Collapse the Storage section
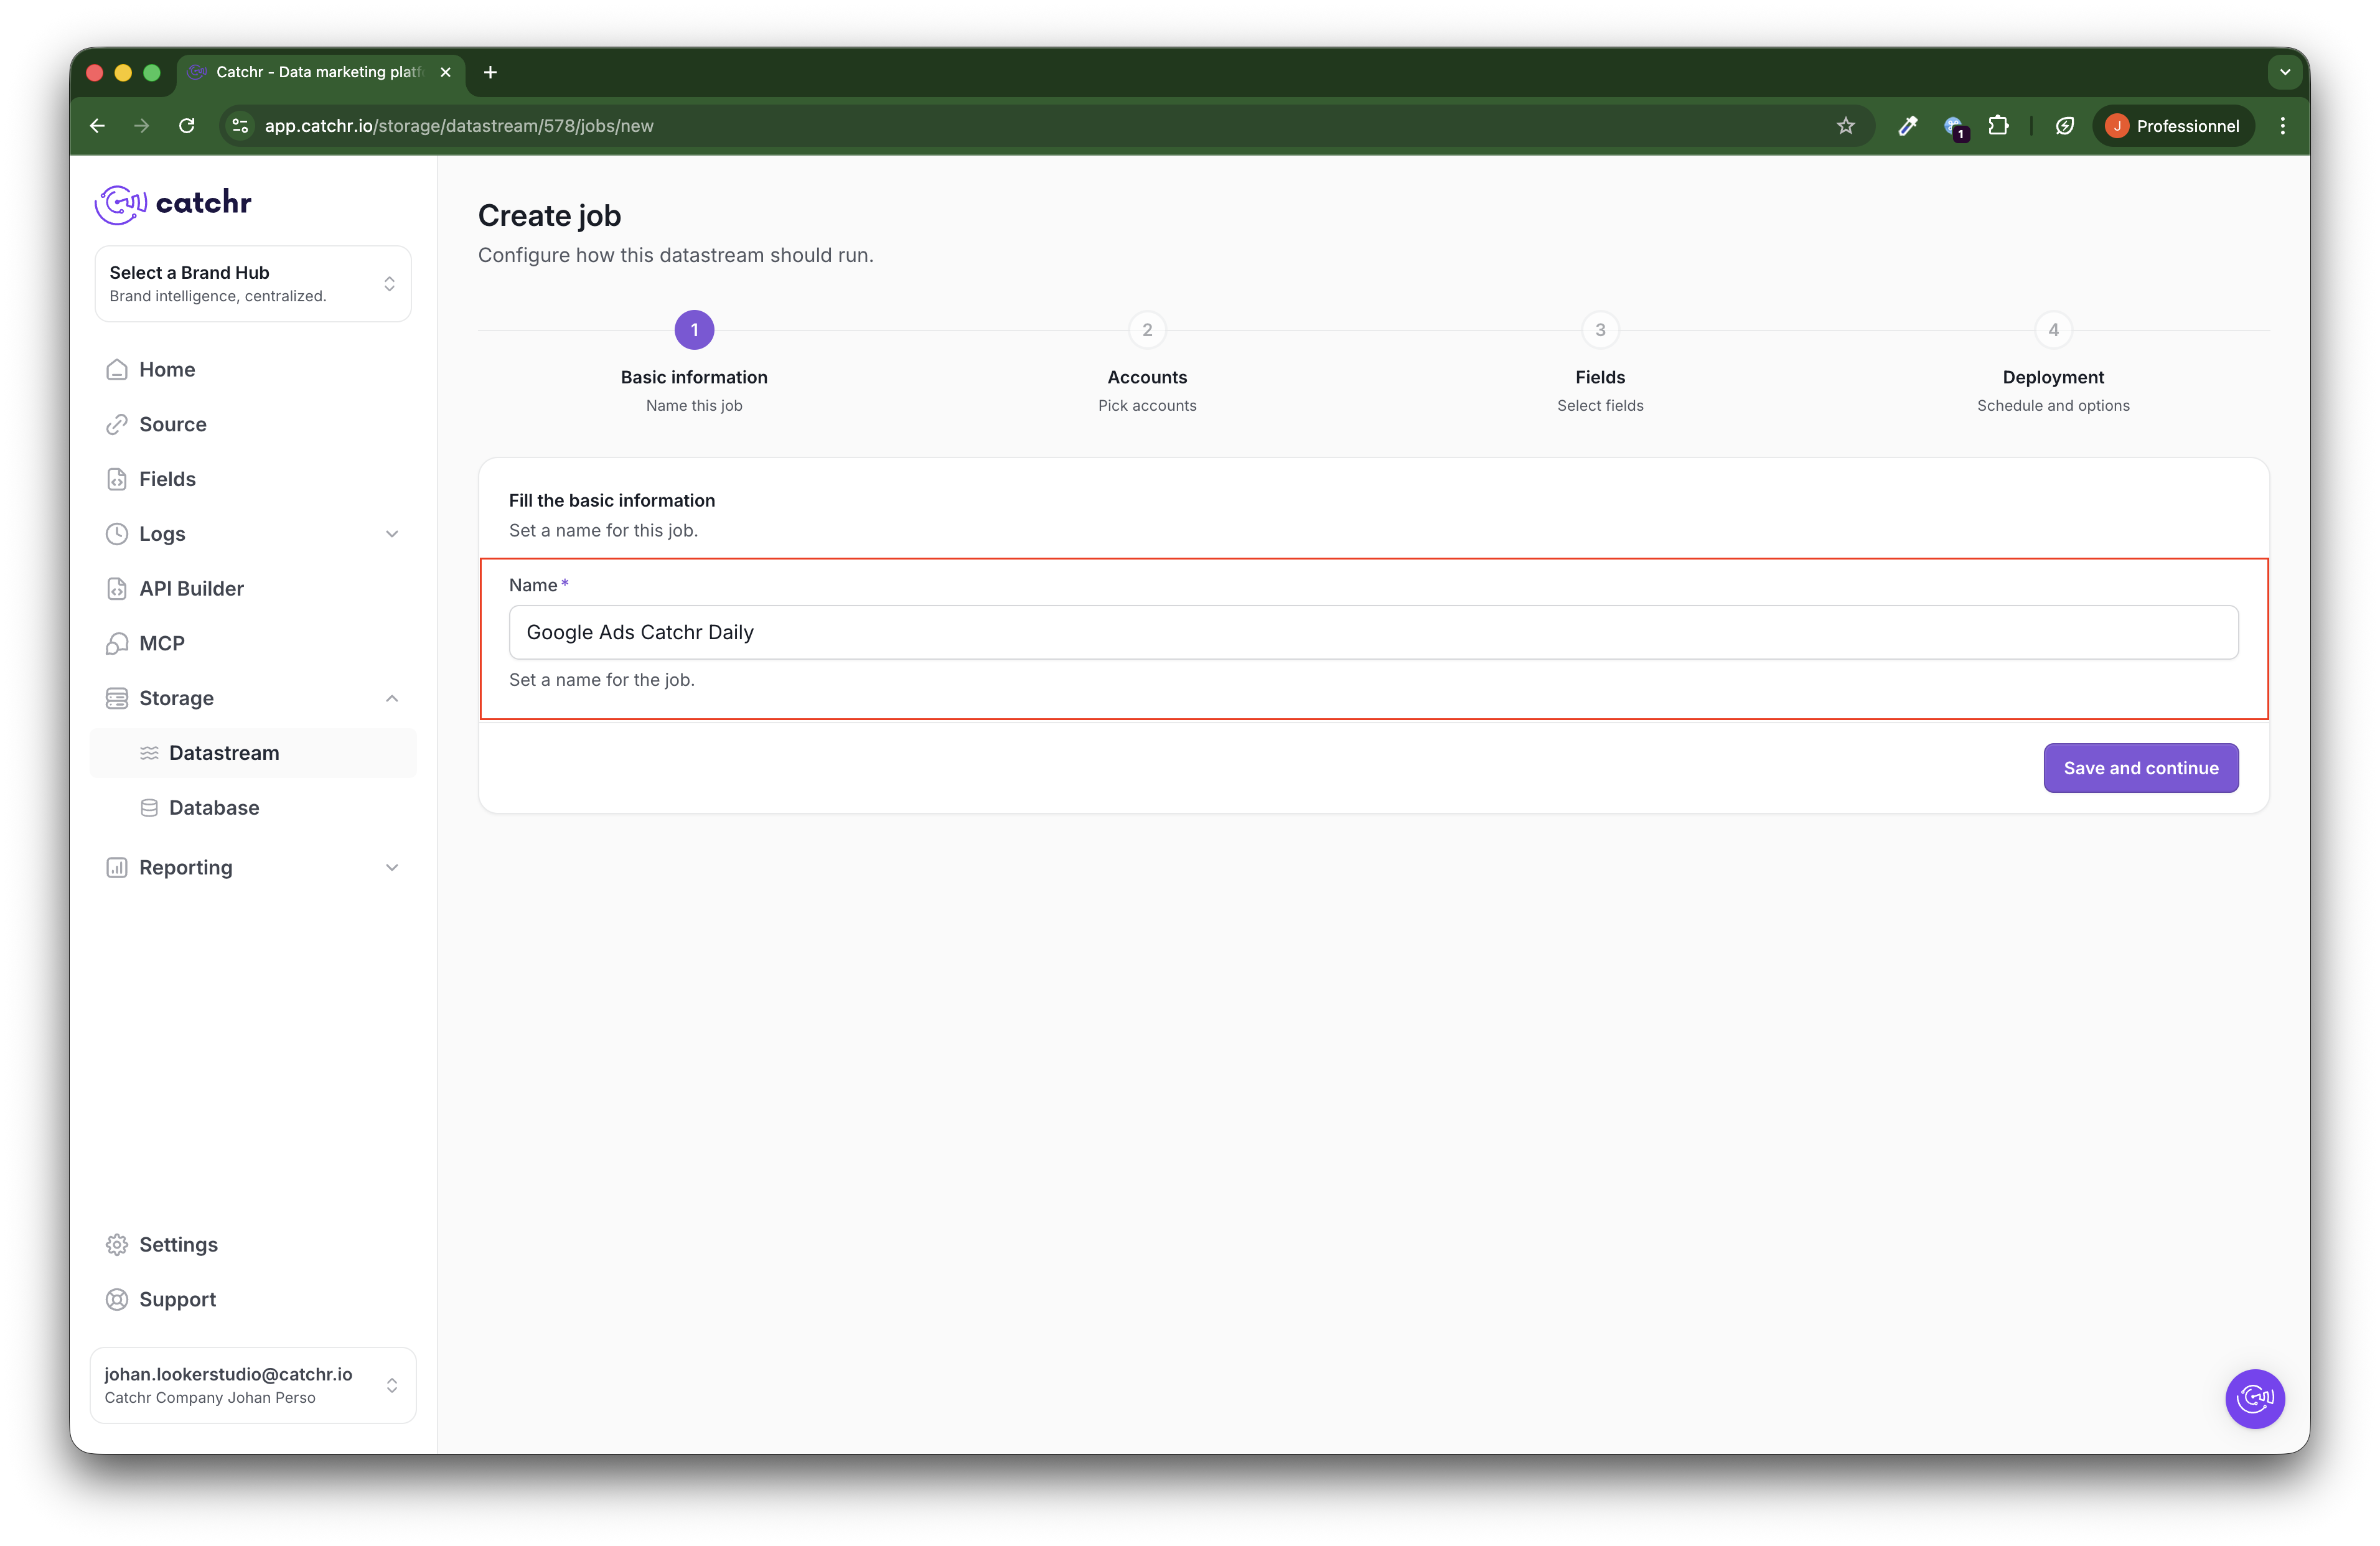 tap(391, 698)
